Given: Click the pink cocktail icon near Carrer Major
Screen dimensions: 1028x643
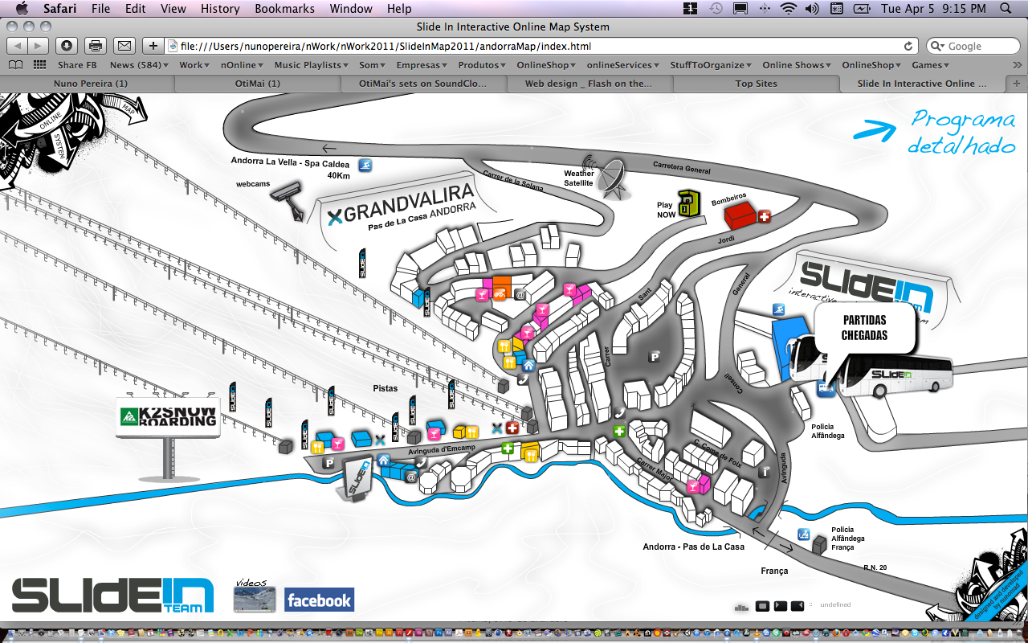Looking at the screenshot, I should point(691,486).
